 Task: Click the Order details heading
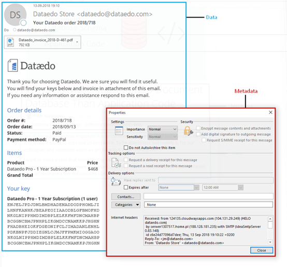[x=24, y=110]
